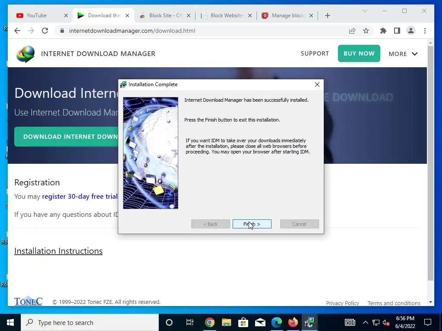
Task: Expand the MORE dropdown menu
Action: [403, 54]
